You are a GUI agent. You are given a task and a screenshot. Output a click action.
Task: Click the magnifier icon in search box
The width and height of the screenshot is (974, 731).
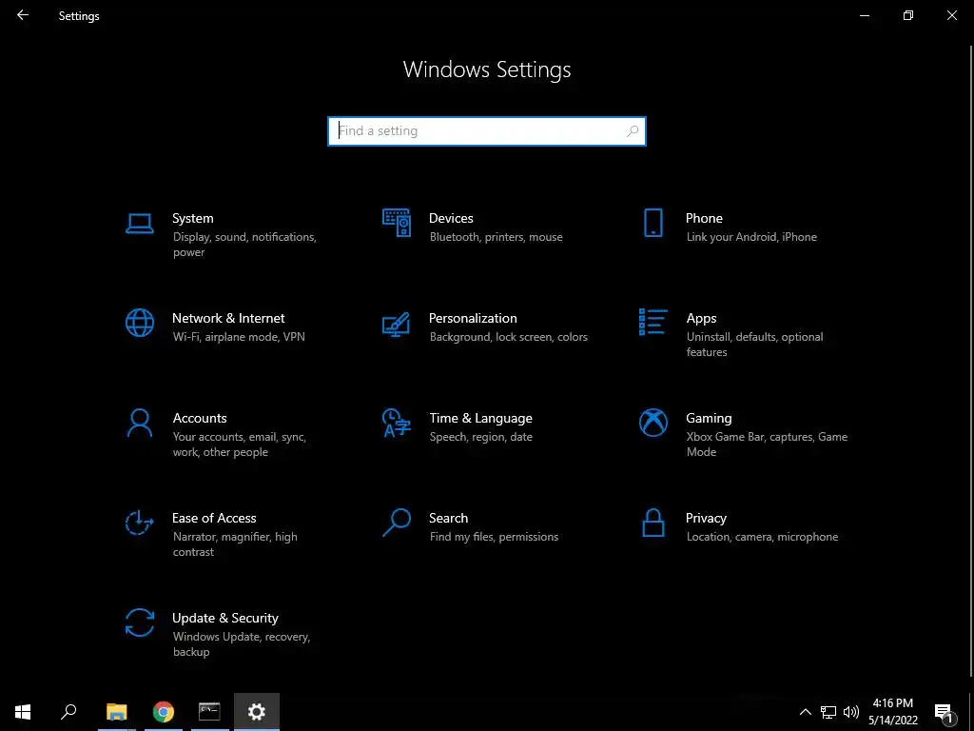(633, 131)
